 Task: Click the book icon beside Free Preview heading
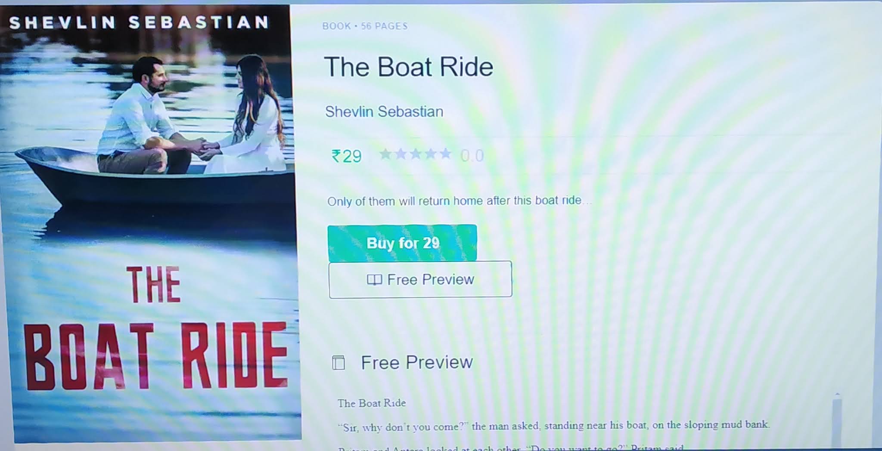[x=338, y=362]
